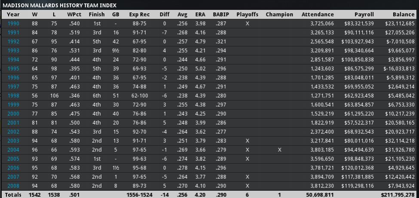
Task: Open the 2001 season link
Action: 13,122
